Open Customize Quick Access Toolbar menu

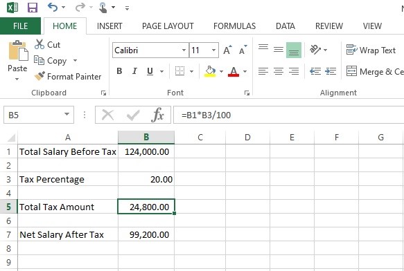[127, 8]
